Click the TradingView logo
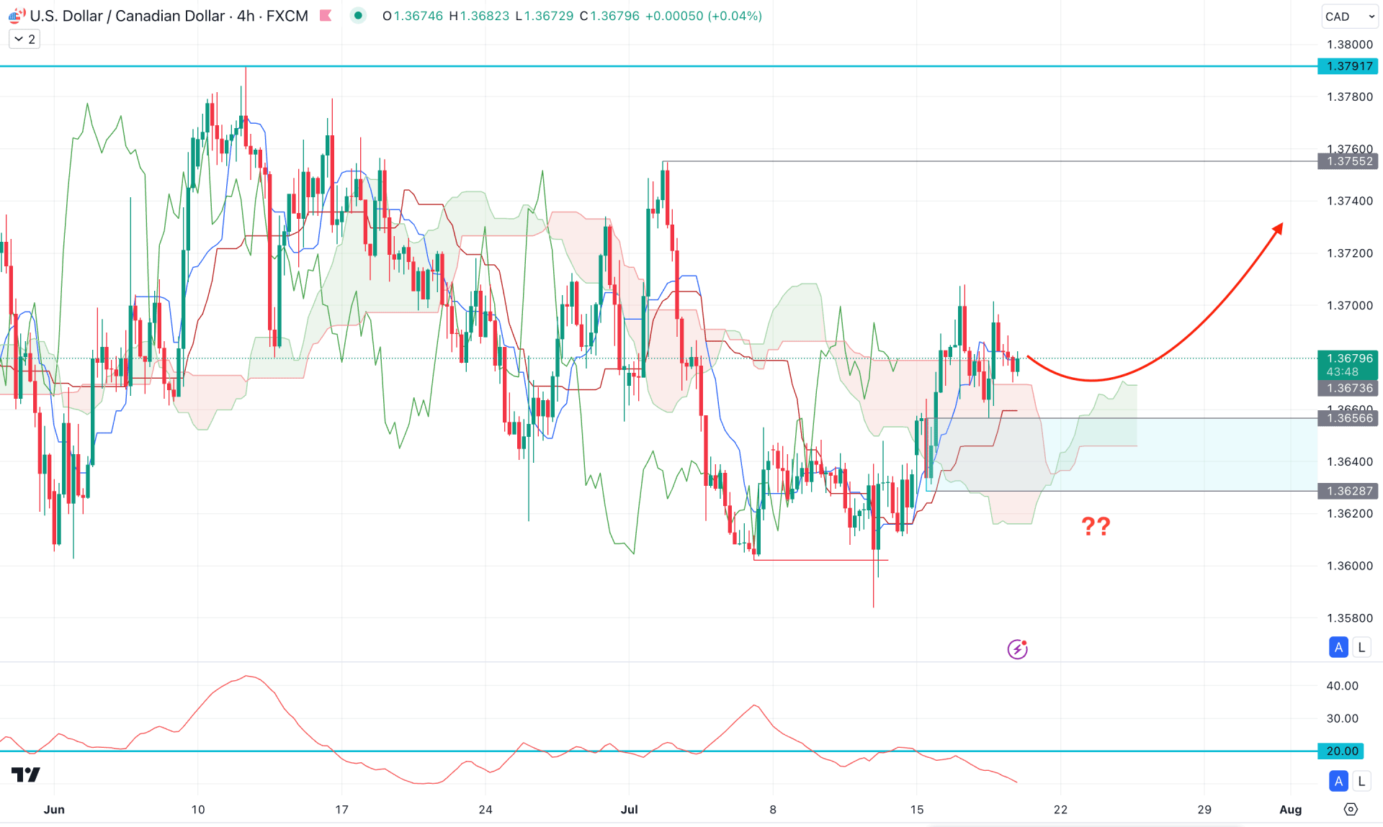 tap(26, 774)
